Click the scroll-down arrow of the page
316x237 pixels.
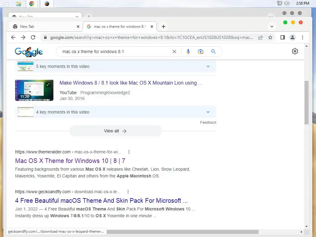(306, 227)
